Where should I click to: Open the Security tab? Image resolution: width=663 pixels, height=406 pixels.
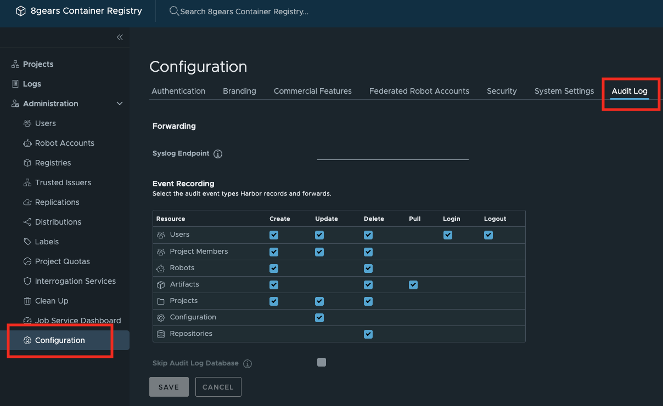[502, 91]
